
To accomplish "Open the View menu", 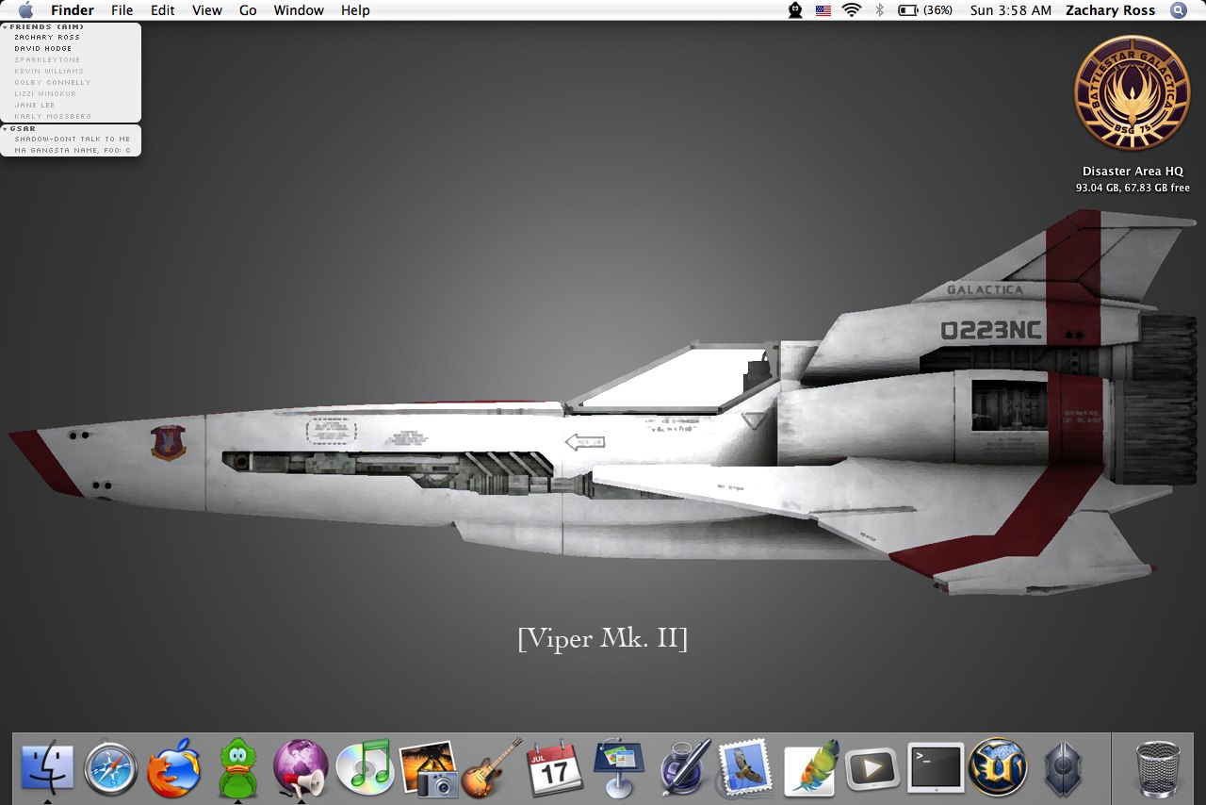I will [x=207, y=10].
